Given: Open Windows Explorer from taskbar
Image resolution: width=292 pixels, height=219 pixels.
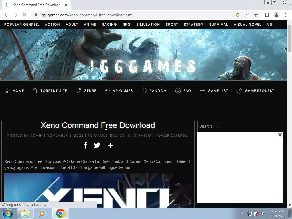Looking at the screenshot, I should [25, 213].
